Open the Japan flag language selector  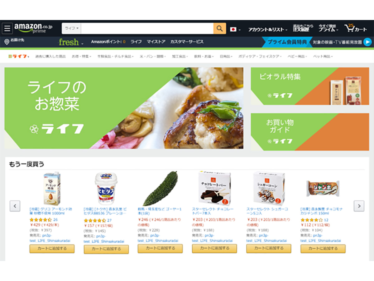click(x=235, y=29)
